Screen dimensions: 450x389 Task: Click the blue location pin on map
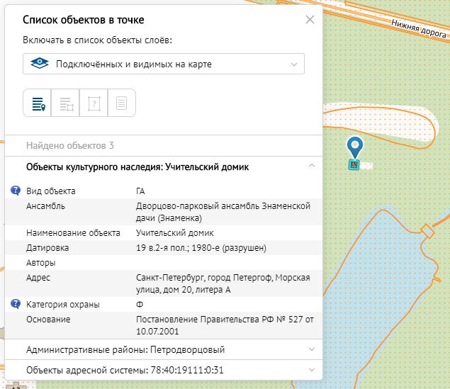(355, 147)
